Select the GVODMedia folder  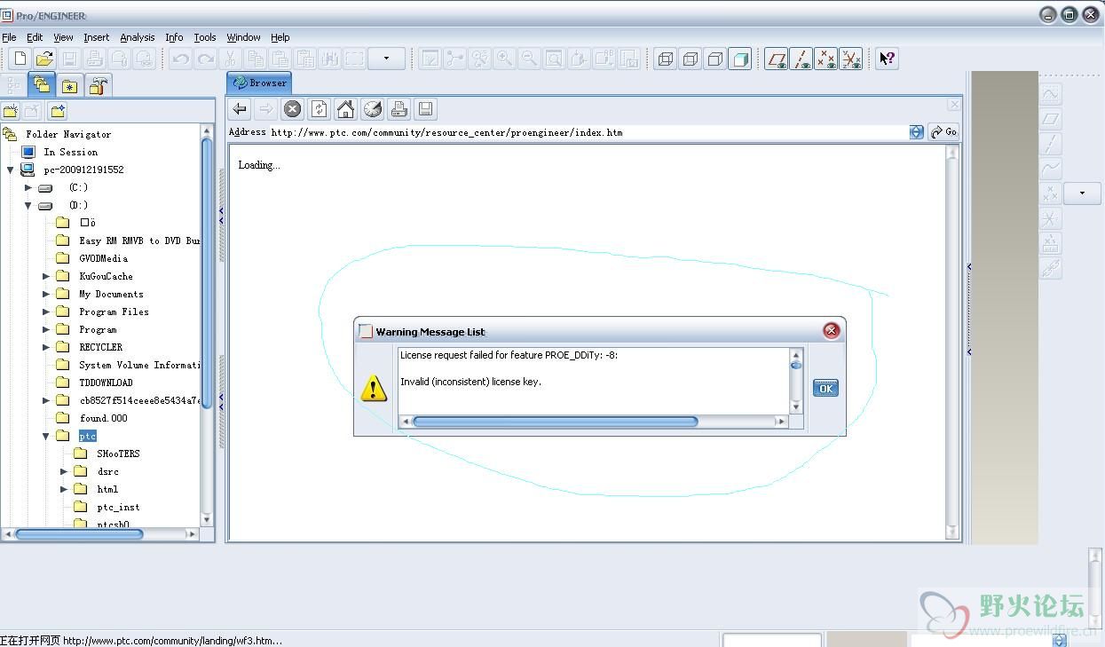[103, 258]
